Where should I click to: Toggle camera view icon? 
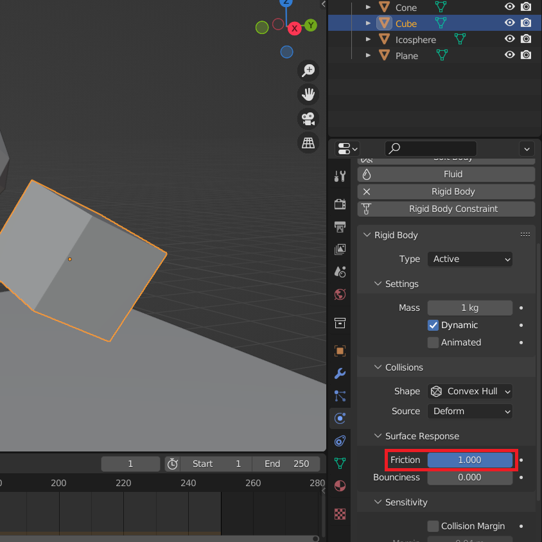pyautogui.click(x=308, y=119)
